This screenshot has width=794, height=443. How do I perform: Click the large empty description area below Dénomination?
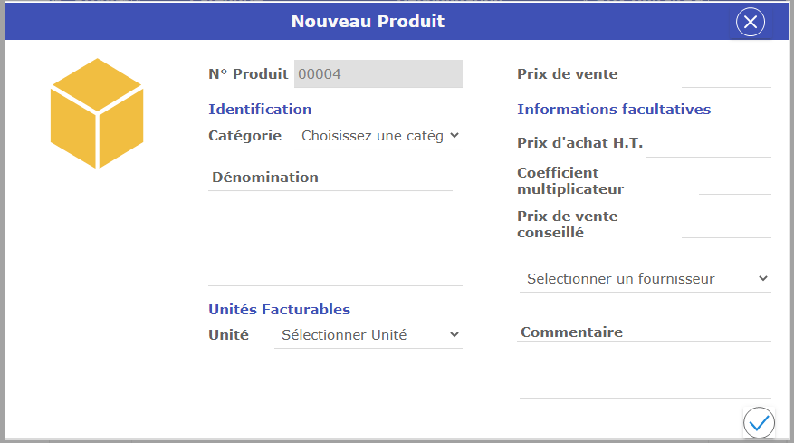point(335,240)
